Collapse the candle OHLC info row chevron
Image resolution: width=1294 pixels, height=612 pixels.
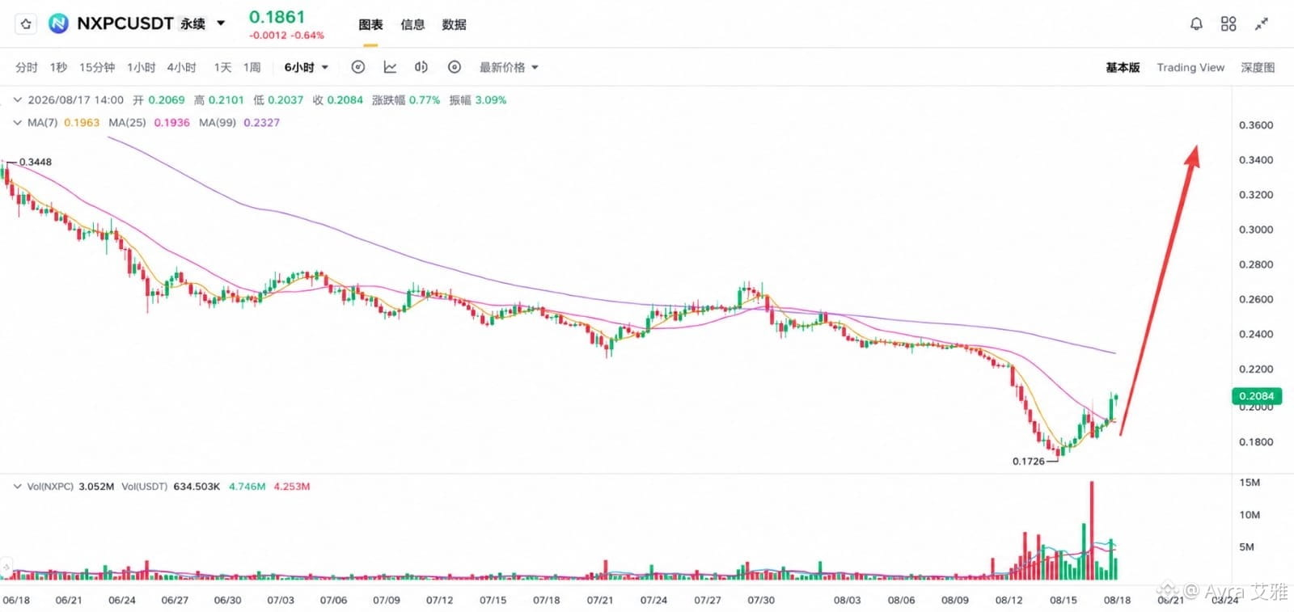coord(17,100)
